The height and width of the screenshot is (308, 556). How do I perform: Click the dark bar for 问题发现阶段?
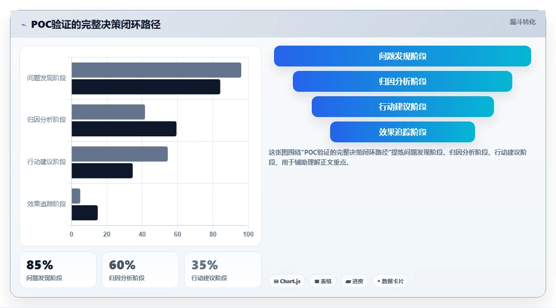146,87
